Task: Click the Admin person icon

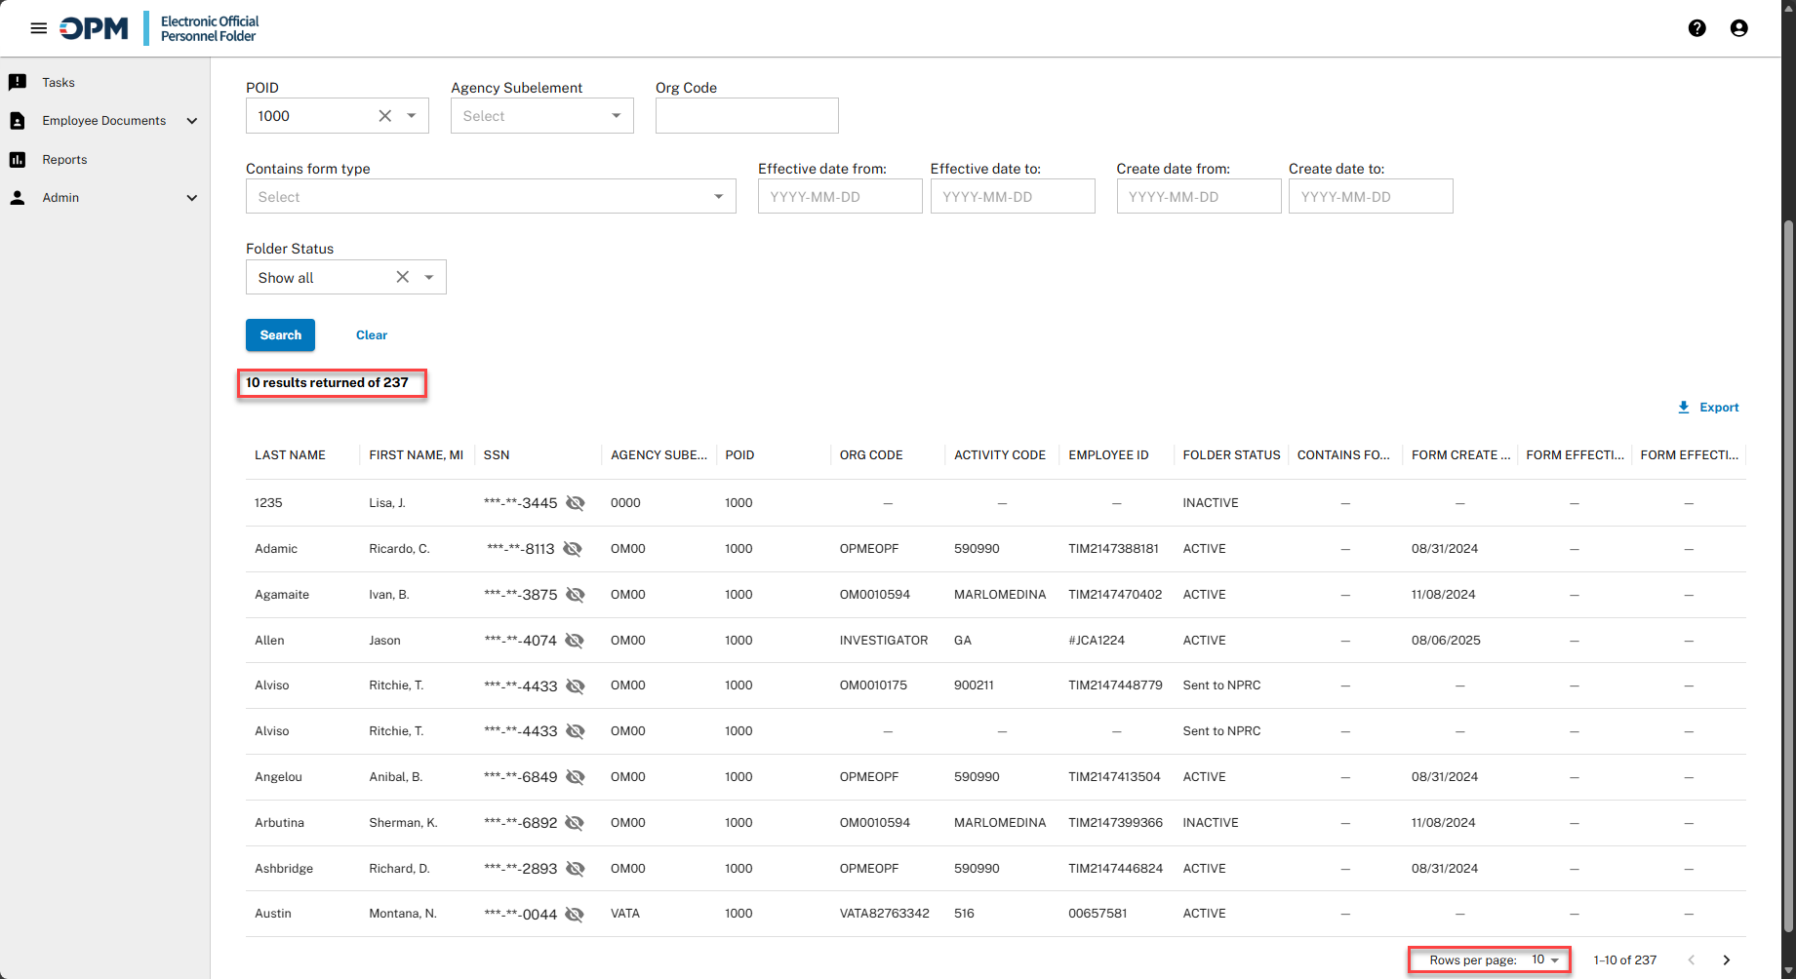Action: tap(18, 198)
